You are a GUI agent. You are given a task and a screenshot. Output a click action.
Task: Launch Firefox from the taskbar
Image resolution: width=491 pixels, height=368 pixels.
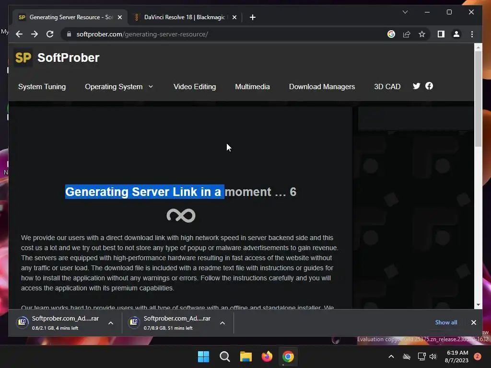pos(267,356)
